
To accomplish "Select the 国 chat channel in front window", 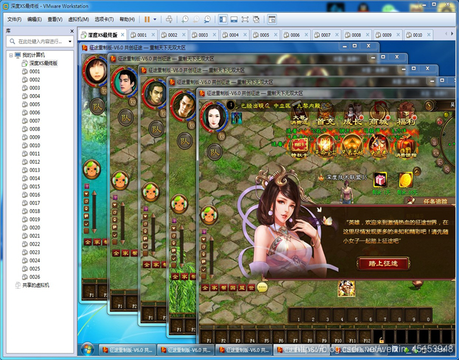I will pos(233,288).
